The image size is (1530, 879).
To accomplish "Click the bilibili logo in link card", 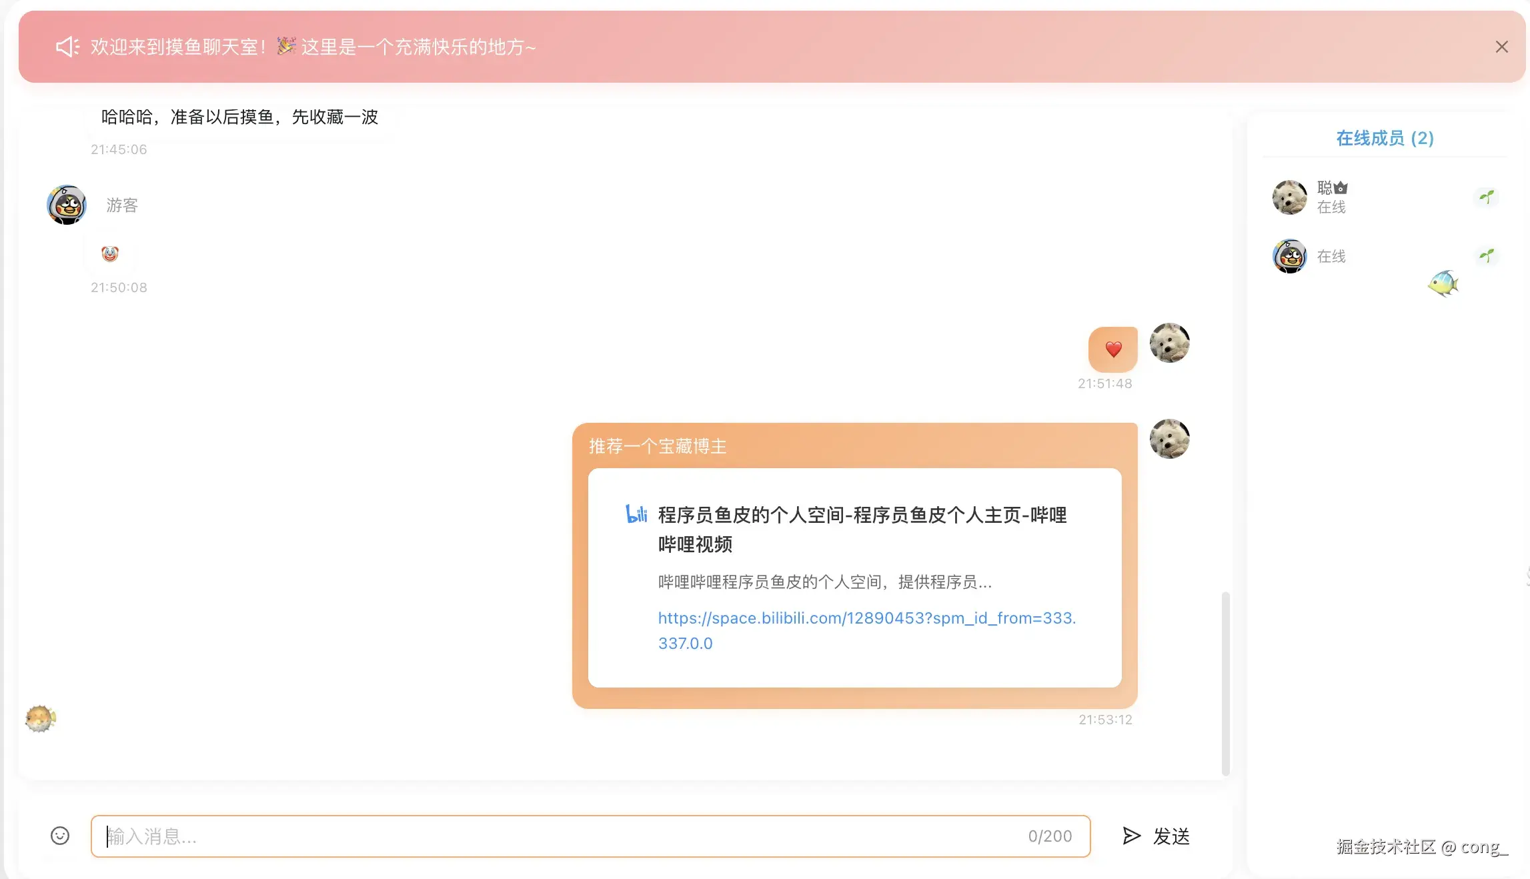I will [x=636, y=514].
